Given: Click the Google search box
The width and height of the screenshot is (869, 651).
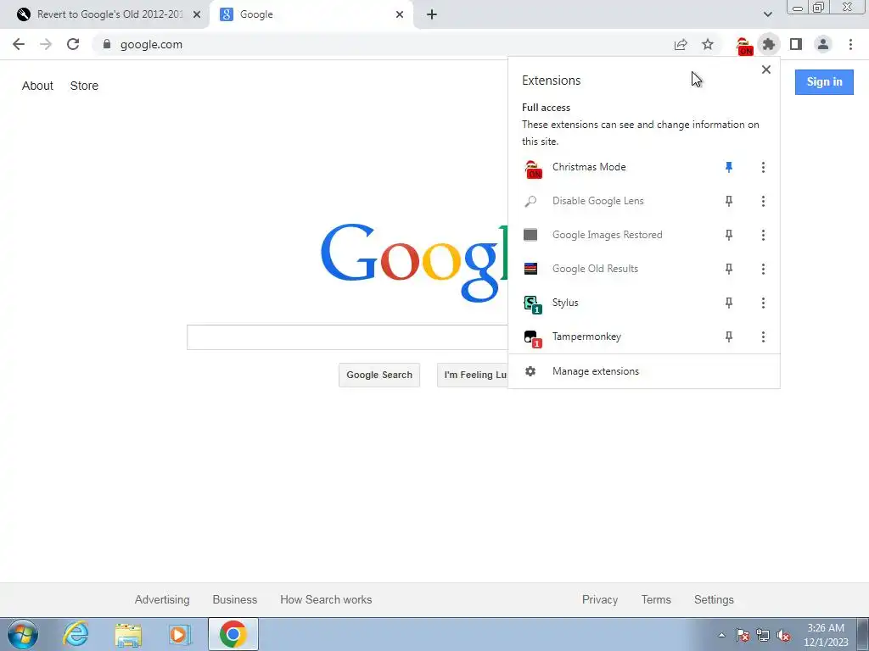Looking at the screenshot, I should click(347, 337).
